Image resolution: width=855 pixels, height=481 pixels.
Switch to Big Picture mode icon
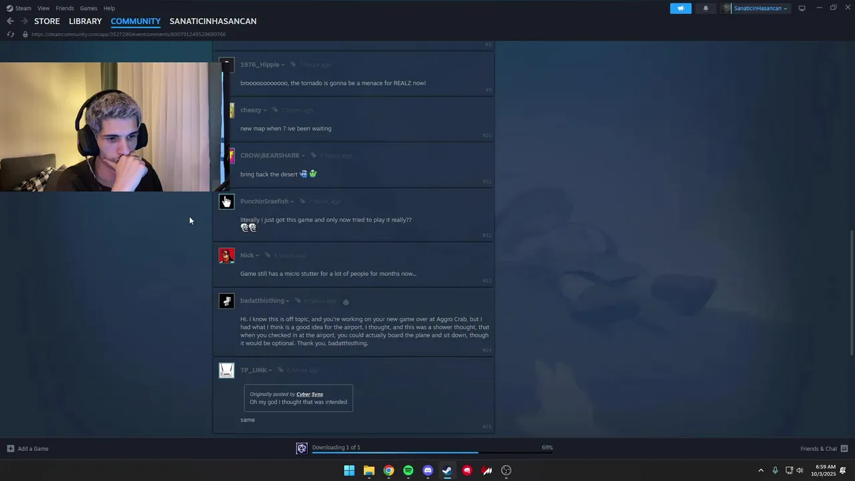click(x=802, y=8)
